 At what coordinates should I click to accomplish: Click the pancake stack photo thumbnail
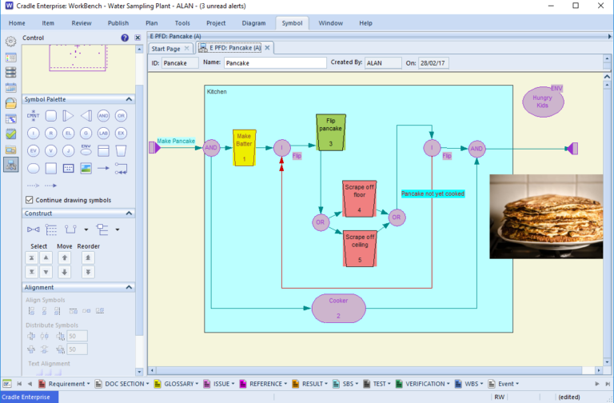click(x=546, y=216)
